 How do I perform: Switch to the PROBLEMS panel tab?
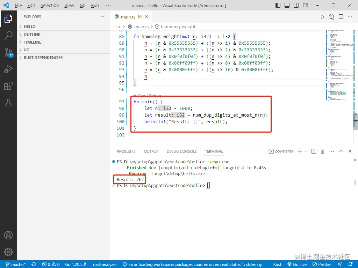[126, 151]
